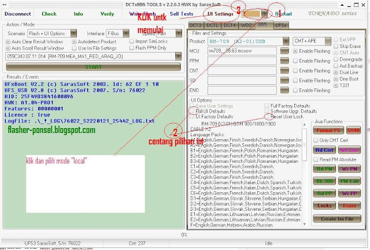Click the Format FS button
The image size is (370, 250).
[x=328, y=130]
